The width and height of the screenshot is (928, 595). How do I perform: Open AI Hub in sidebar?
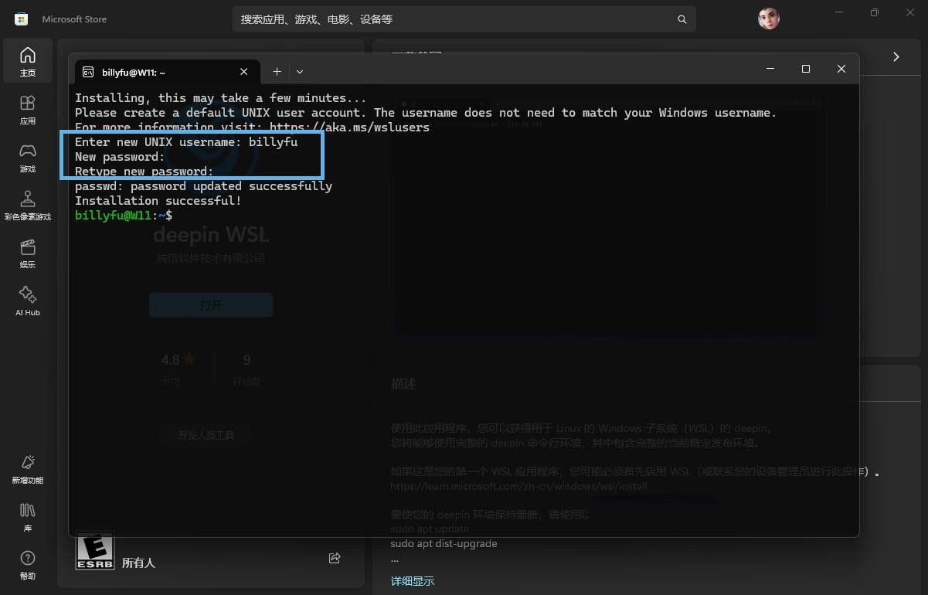pos(28,301)
